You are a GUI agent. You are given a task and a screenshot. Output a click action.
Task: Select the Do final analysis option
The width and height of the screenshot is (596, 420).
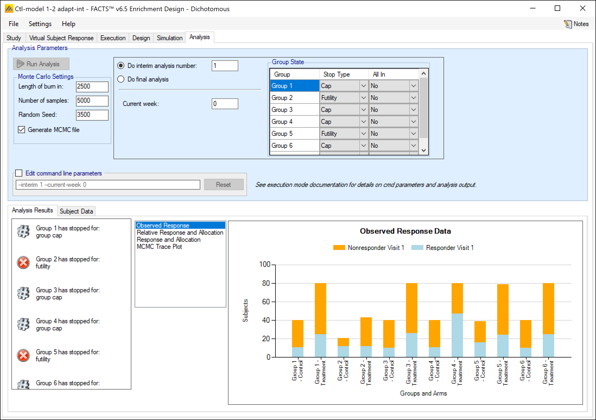[121, 79]
